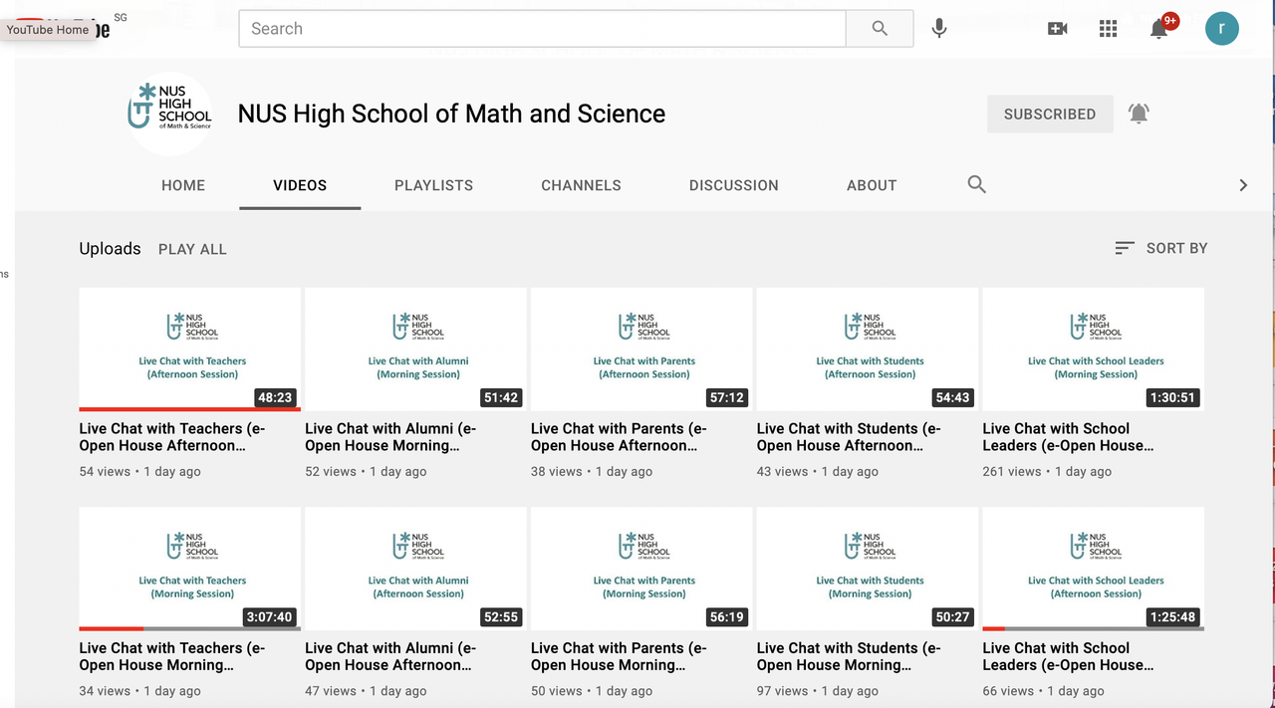The image size is (1275, 708).
Task: Click the watch progress bar on Teachers Morning
Action: coord(190,628)
